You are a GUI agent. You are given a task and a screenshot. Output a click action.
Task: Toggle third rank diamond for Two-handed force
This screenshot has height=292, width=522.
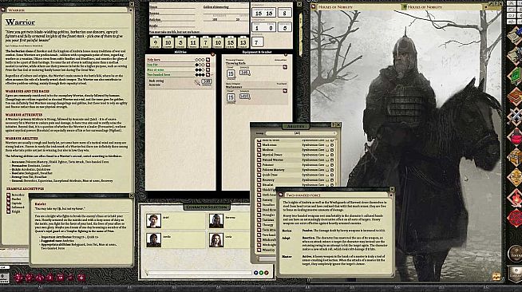pos(203,75)
